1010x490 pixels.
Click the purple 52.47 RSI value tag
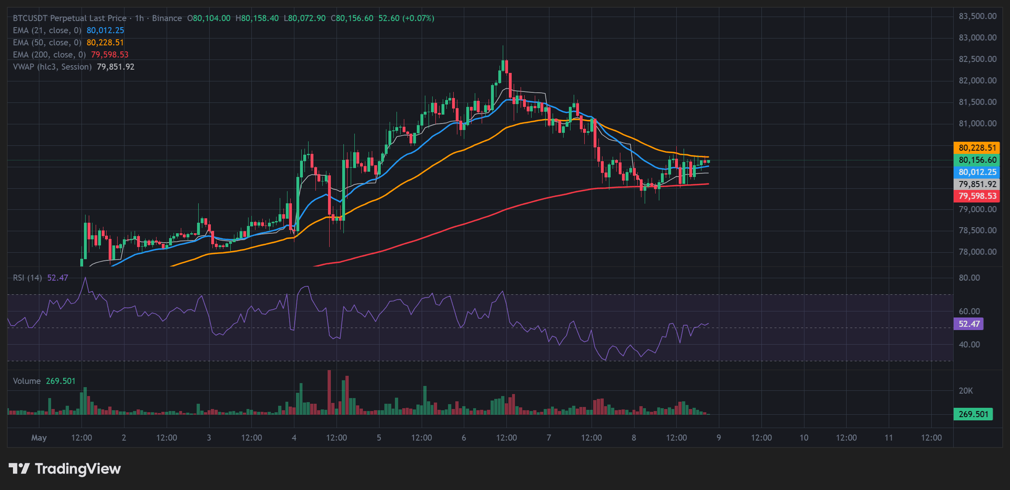pos(969,324)
